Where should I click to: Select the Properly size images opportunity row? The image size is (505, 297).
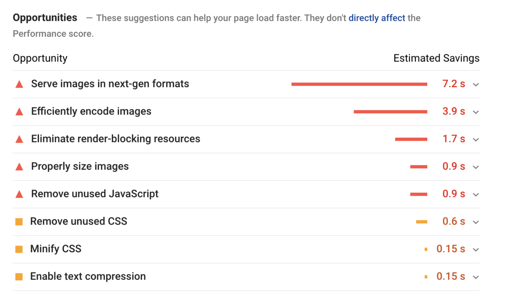[80, 166]
